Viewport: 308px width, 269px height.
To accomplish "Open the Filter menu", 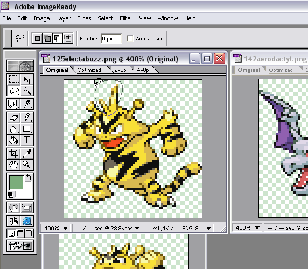I will pos(126,18).
